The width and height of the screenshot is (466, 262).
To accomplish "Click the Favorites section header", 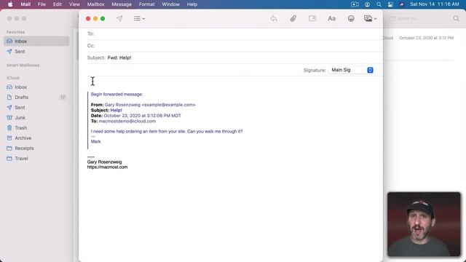I will (x=15, y=32).
